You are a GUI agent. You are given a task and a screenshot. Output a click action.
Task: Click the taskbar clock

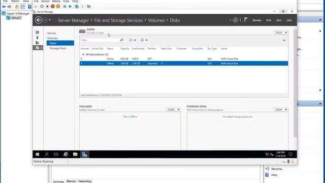click(x=280, y=154)
